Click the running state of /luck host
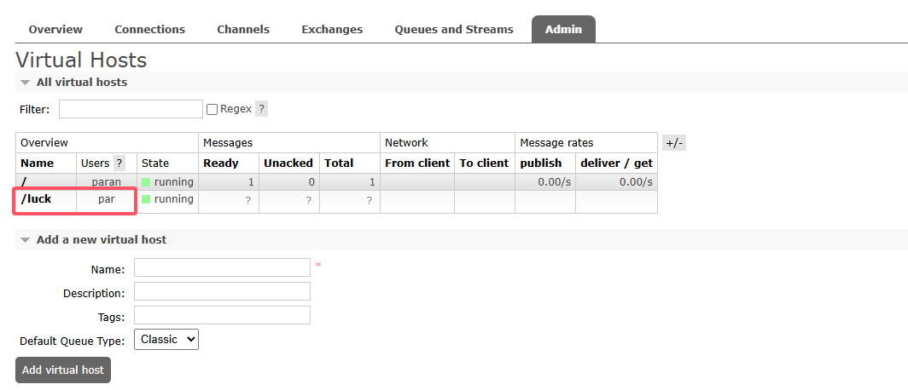908x390 pixels. [x=167, y=199]
